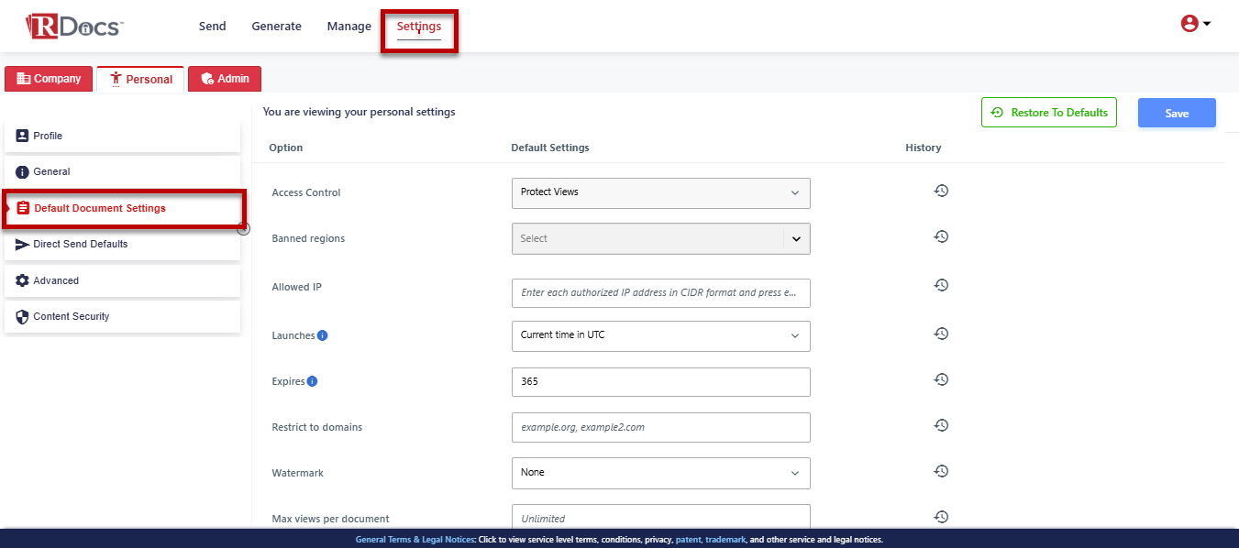The image size is (1239, 548).
Task: Click the RDocs logo
Action: 74,27
